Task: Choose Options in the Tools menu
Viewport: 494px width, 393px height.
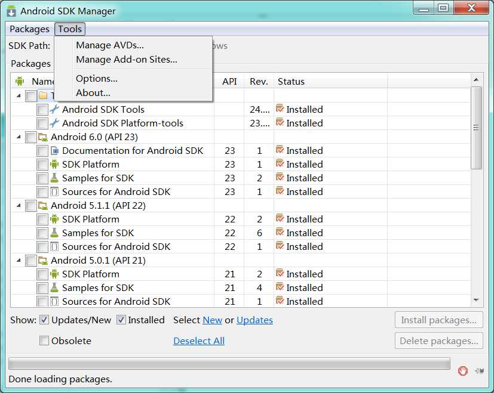Action: pos(97,78)
